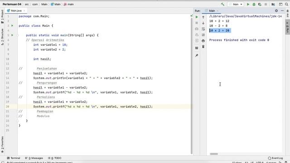The height and width of the screenshot is (163, 290).
Task: Open the TODO tool window
Action: 54,158
